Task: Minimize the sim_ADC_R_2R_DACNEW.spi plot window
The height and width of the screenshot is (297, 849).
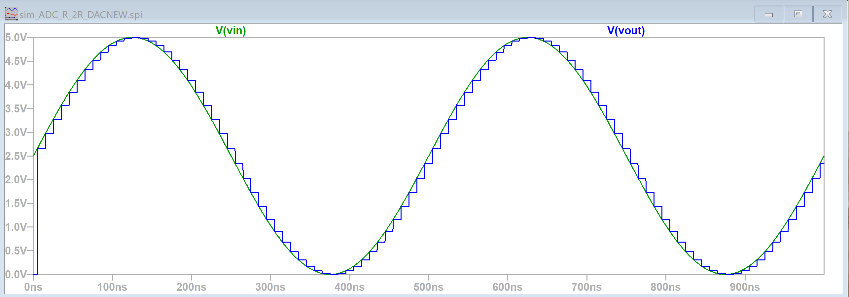Action: click(768, 14)
